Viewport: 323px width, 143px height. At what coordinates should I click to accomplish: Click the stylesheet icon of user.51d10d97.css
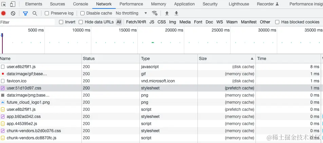(x=3, y=88)
